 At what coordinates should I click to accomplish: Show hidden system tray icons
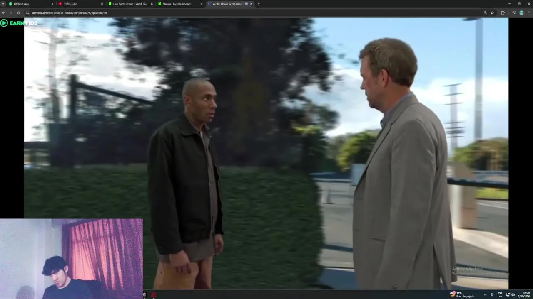(x=485, y=294)
